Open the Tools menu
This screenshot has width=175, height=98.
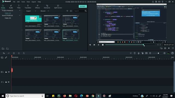click(23, 2)
